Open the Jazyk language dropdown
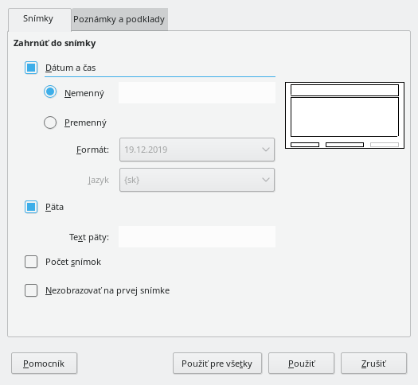The height and width of the screenshot is (385, 418). coord(197,180)
